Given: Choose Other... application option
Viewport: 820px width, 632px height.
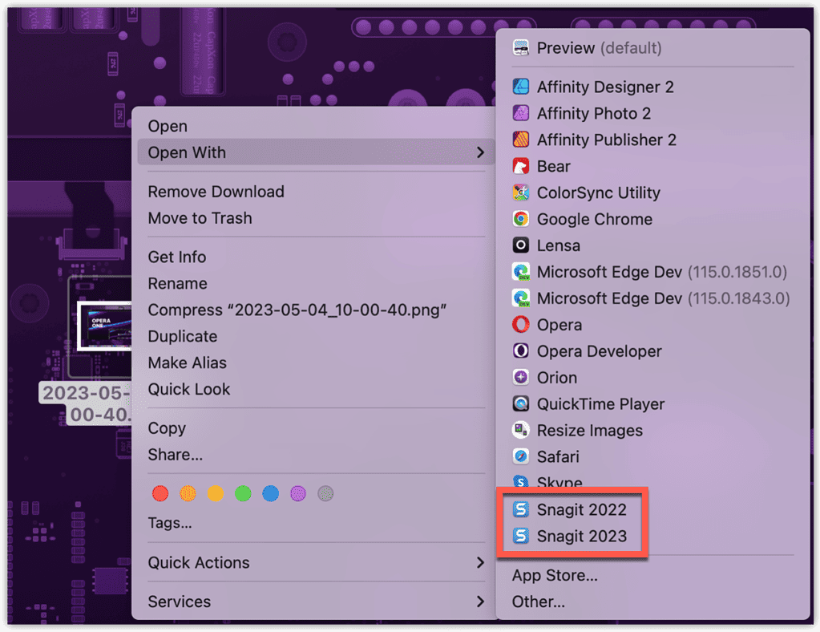Looking at the screenshot, I should pos(538,602).
